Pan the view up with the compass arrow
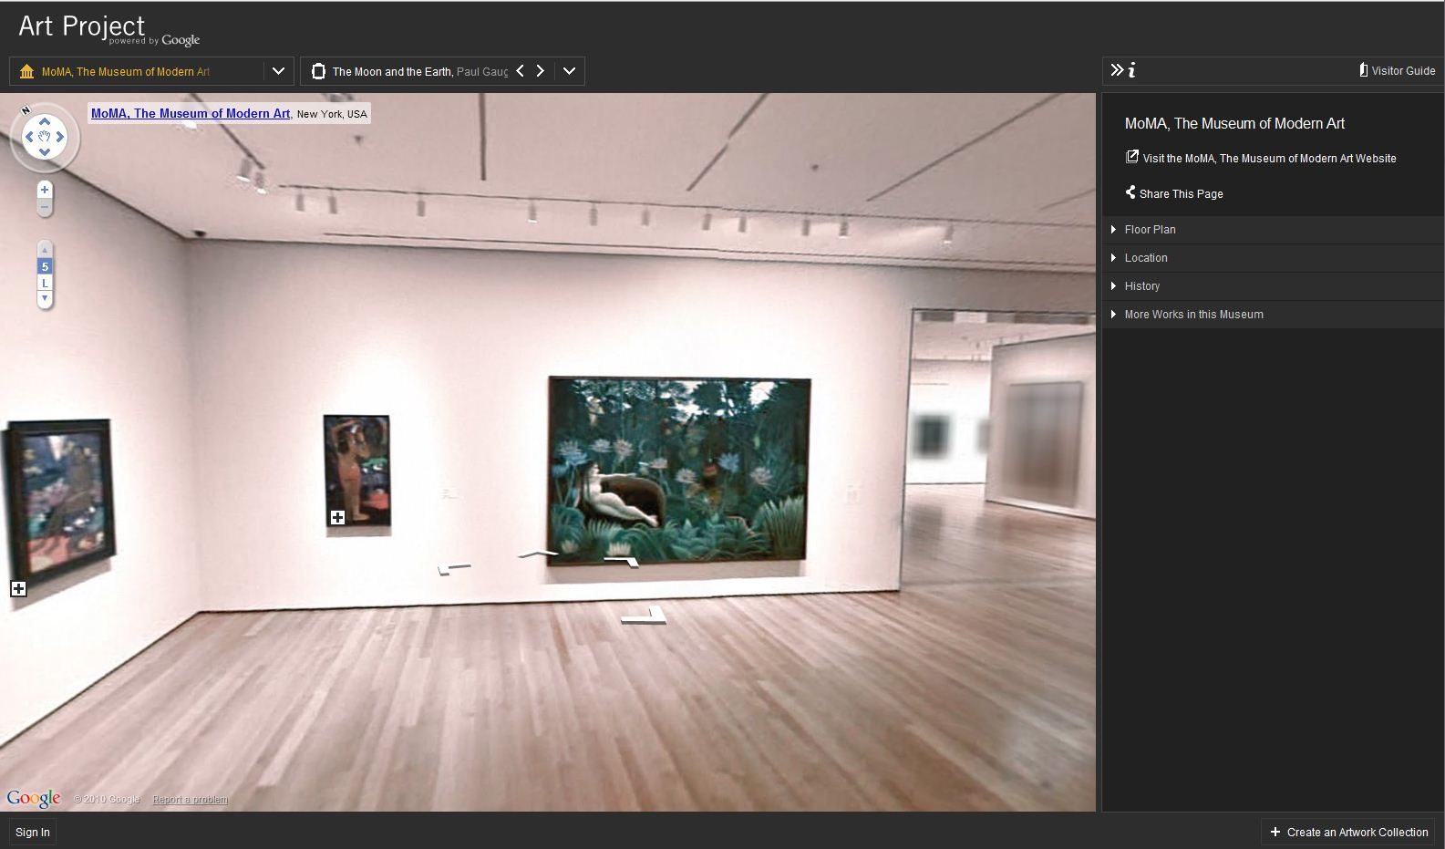The width and height of the screenshot is (1445, 849). [44, 121]
